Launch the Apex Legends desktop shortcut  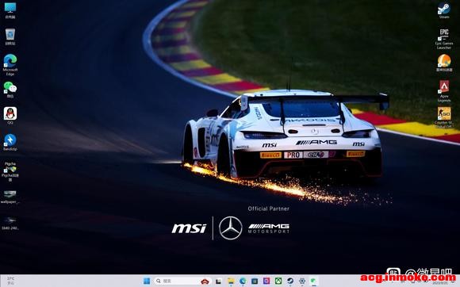(x=444, y=91)
